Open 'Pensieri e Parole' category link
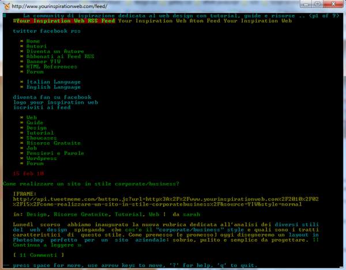 coord(55,153)
